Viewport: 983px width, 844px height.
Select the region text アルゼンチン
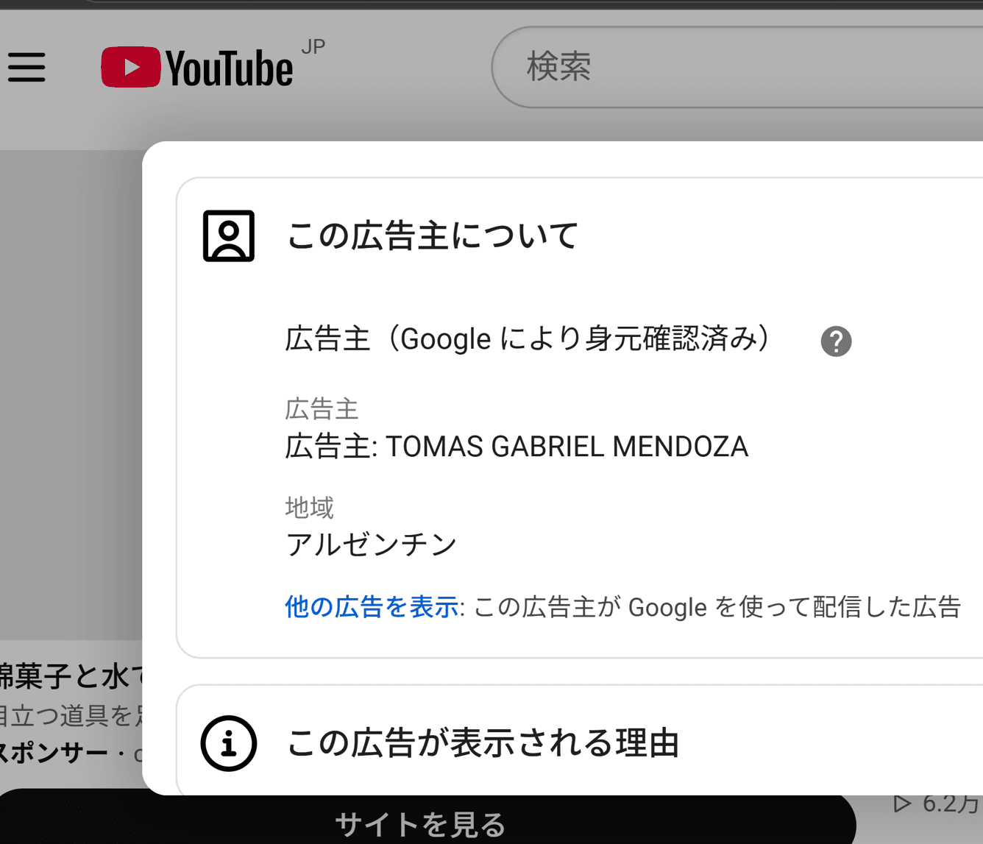point(371,545)
